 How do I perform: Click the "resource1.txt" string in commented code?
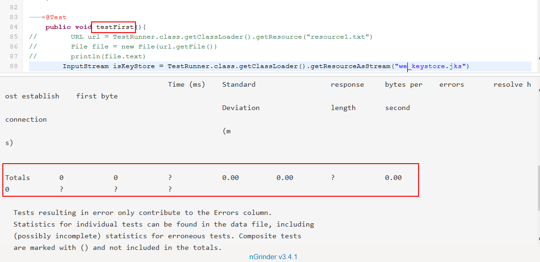point(336,37)
